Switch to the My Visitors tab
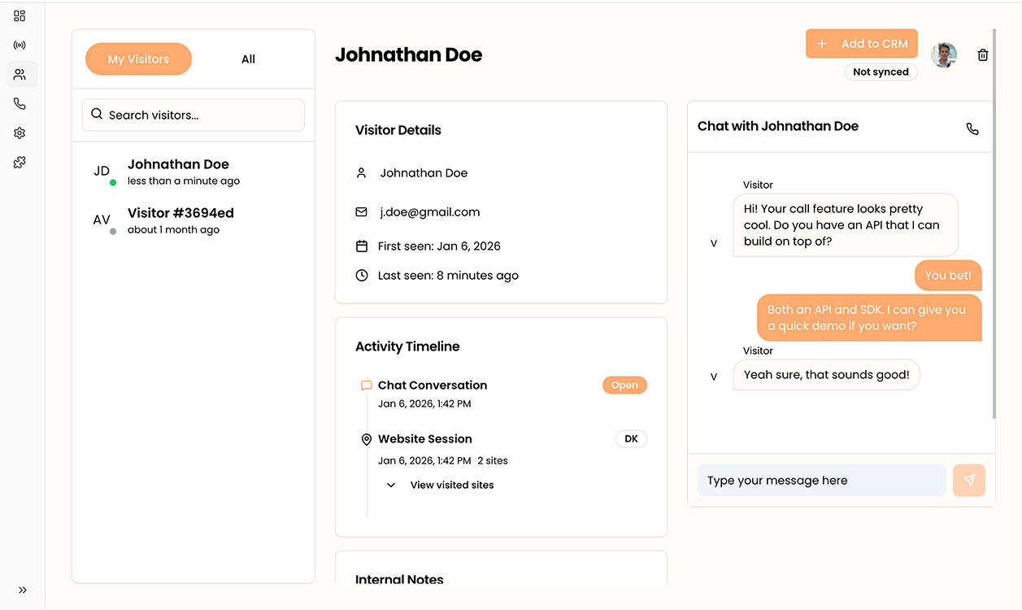Viewport: 1022px width, 610px height. [138, 59]
